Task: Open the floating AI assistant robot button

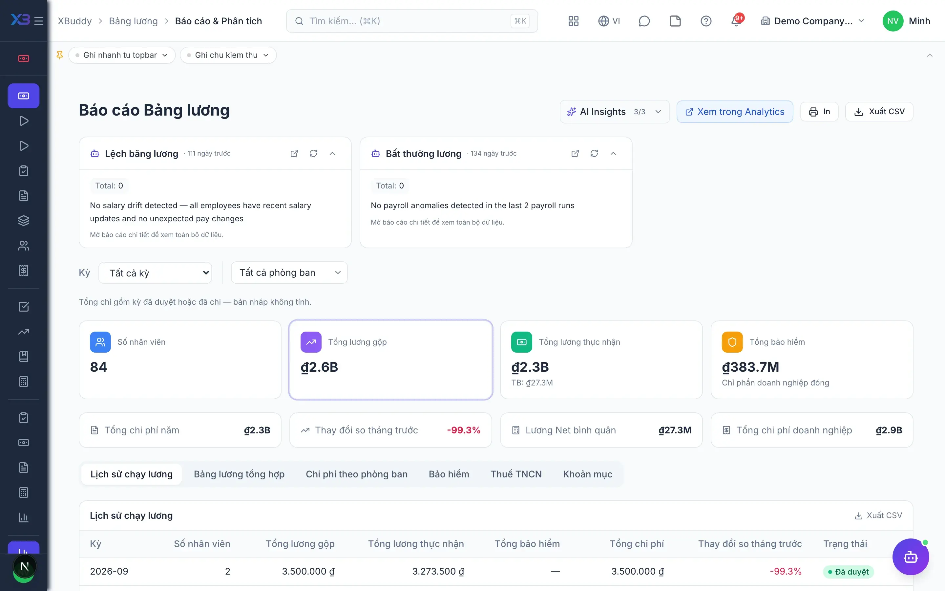Action: click(x=910, y=557)
